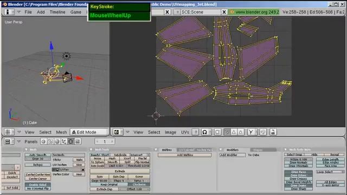
Task: Select UV face select mode triangle icon
Action: point(234,132)
